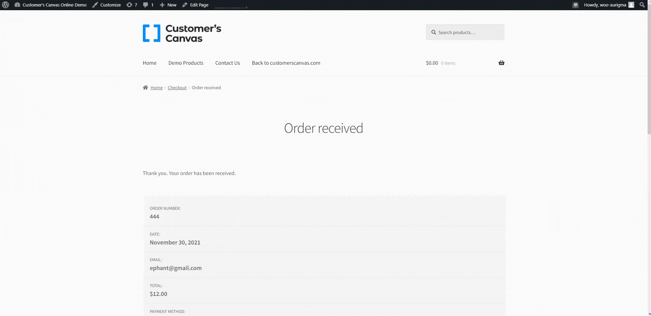Open the dashboard gauge icon in admin bar
Viewport: 651px width, 316px height.
[x=17, y=5]
